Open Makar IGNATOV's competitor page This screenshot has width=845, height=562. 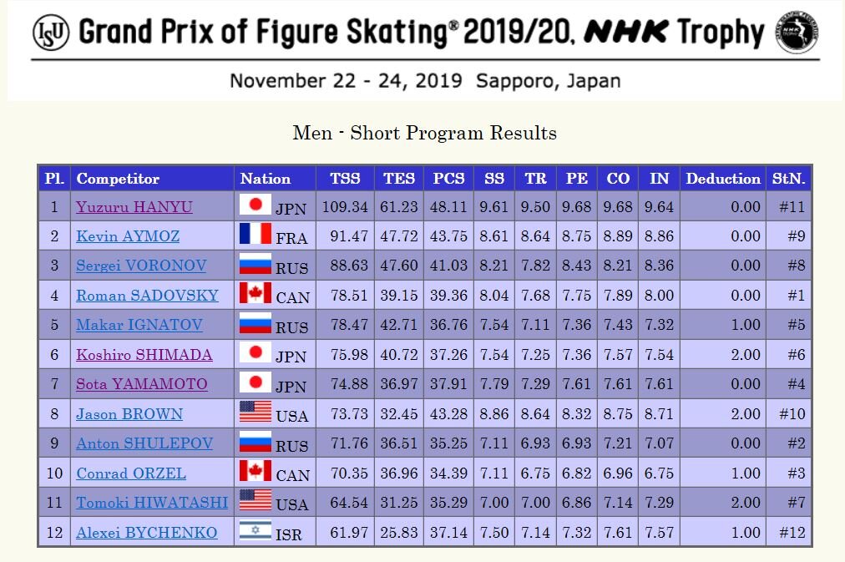139,325
